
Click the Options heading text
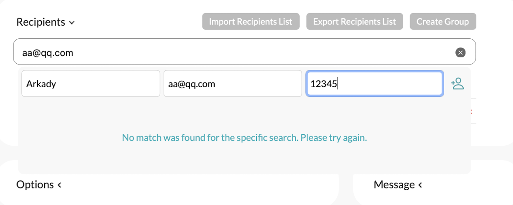(35, 185)
